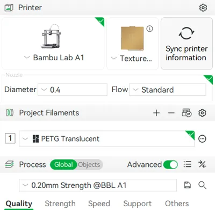Remove a filament with minus icon
Image resolution: width=215 pixels, height=210 pixels.
click(x=171, y=113)
